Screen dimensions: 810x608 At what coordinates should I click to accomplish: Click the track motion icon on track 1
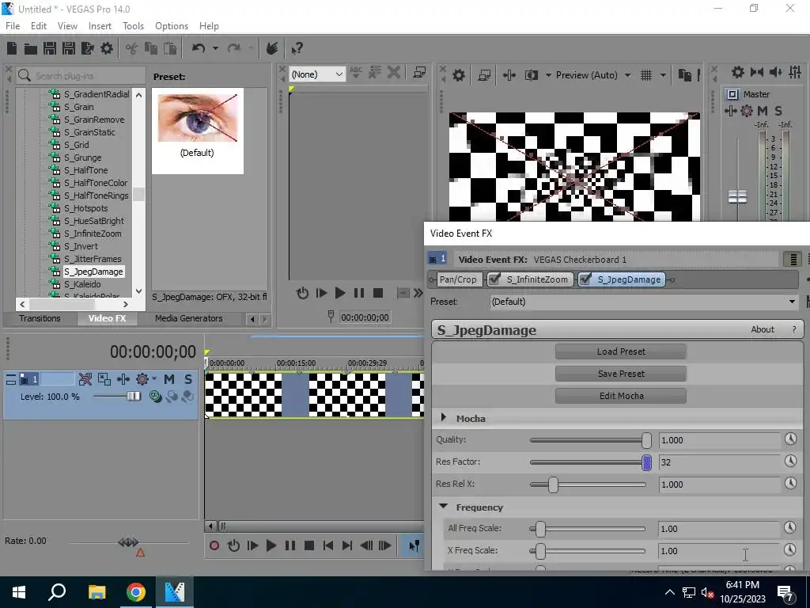123,379
